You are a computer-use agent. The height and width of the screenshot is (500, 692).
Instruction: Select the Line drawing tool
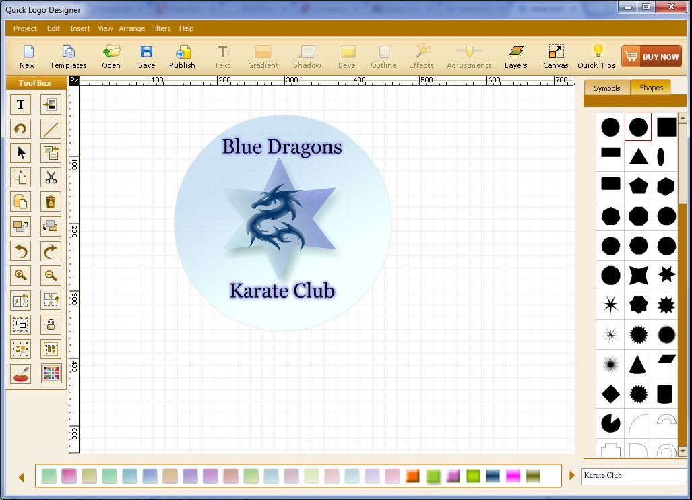click(x=51, y=129)
